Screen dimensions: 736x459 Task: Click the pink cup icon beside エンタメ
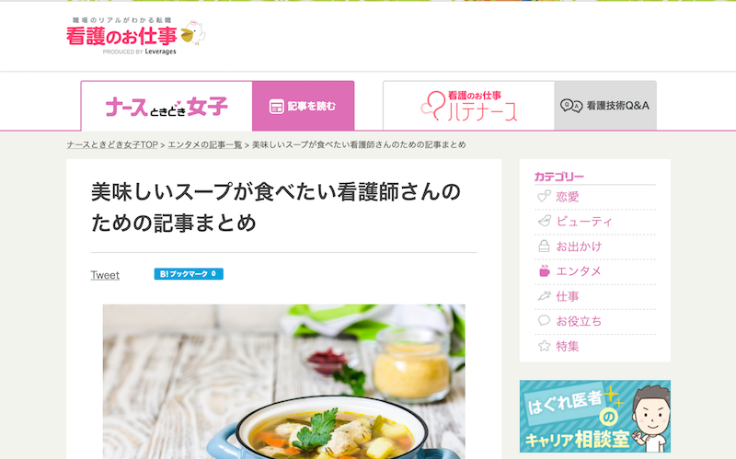point(544,270)
